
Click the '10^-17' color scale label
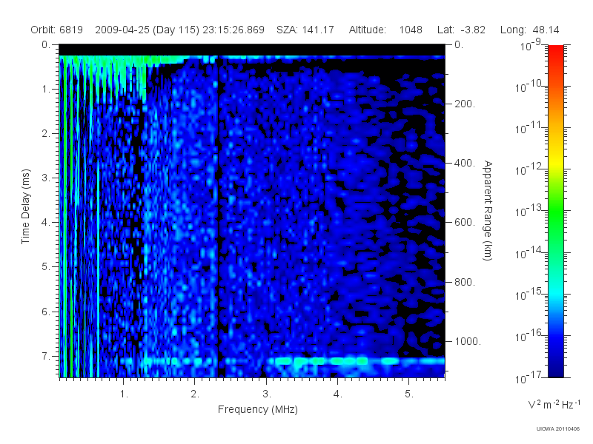pyautogui.click(x=529, y=377)
